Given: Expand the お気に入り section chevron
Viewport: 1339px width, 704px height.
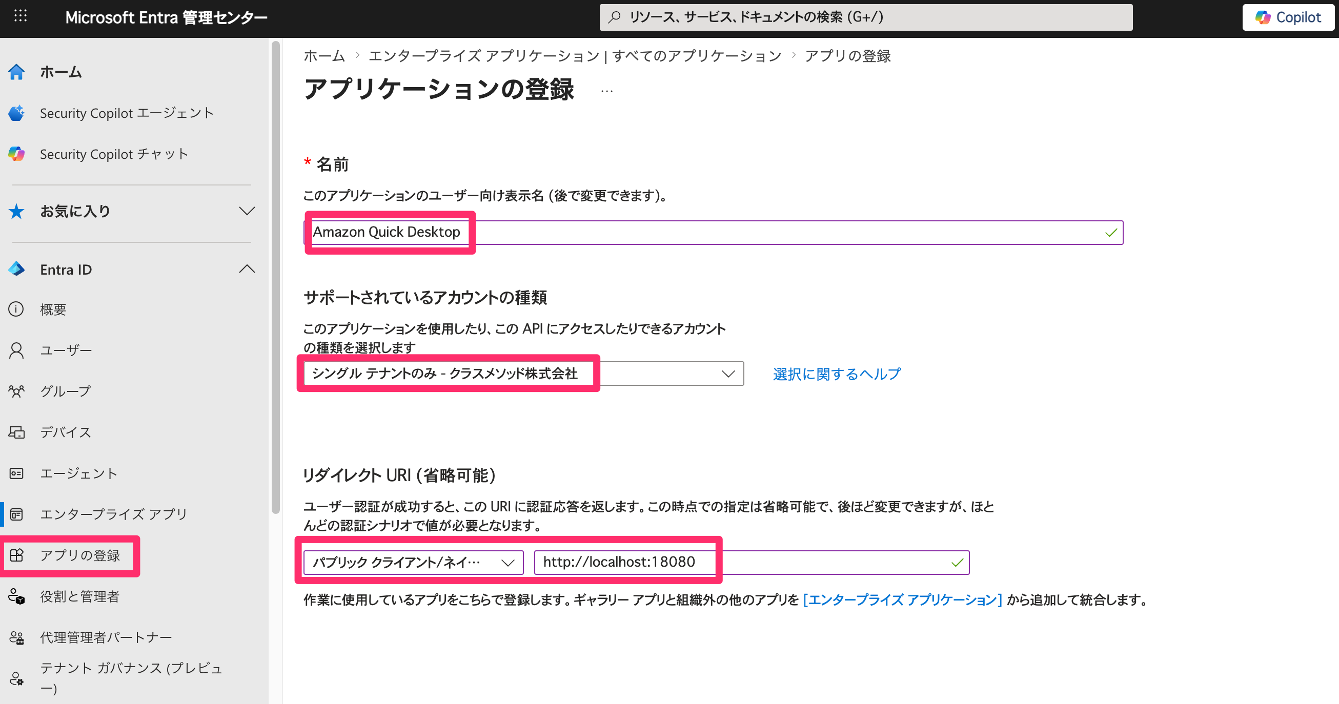Looking at the screenshot, I should tap(247, 211).
